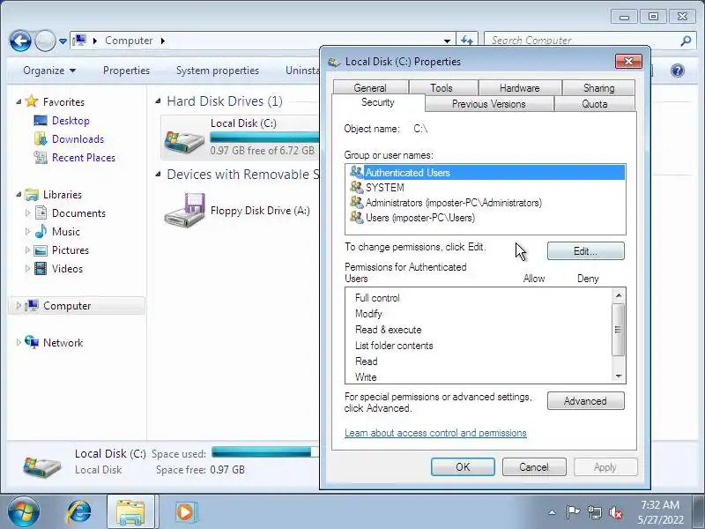Switch to the Hardware tab
The width and height of the screenshot is (705, 529).
[520, 87]
